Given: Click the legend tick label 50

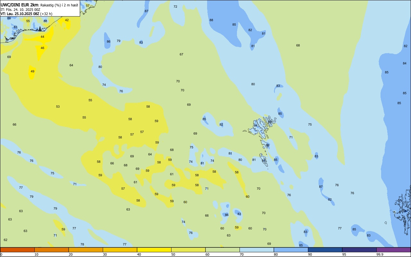Looking at the screenshot, I should (x=173, y=254).
